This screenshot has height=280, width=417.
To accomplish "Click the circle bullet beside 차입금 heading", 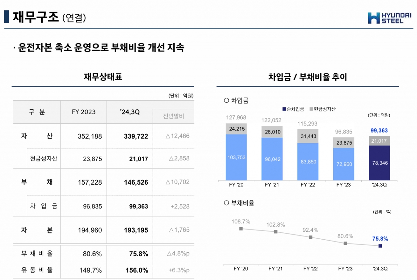I will pos(226,101).
